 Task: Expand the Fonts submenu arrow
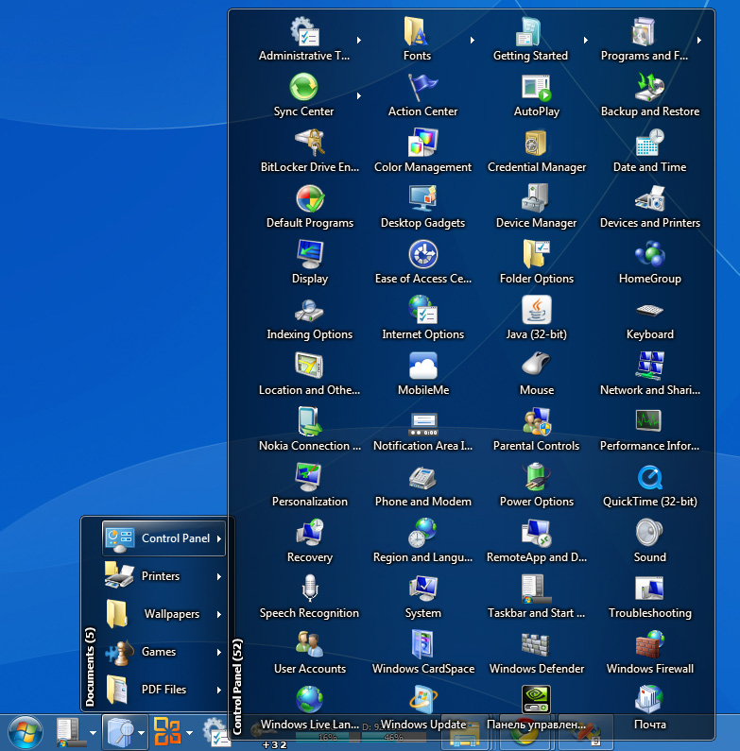point(473,40)
